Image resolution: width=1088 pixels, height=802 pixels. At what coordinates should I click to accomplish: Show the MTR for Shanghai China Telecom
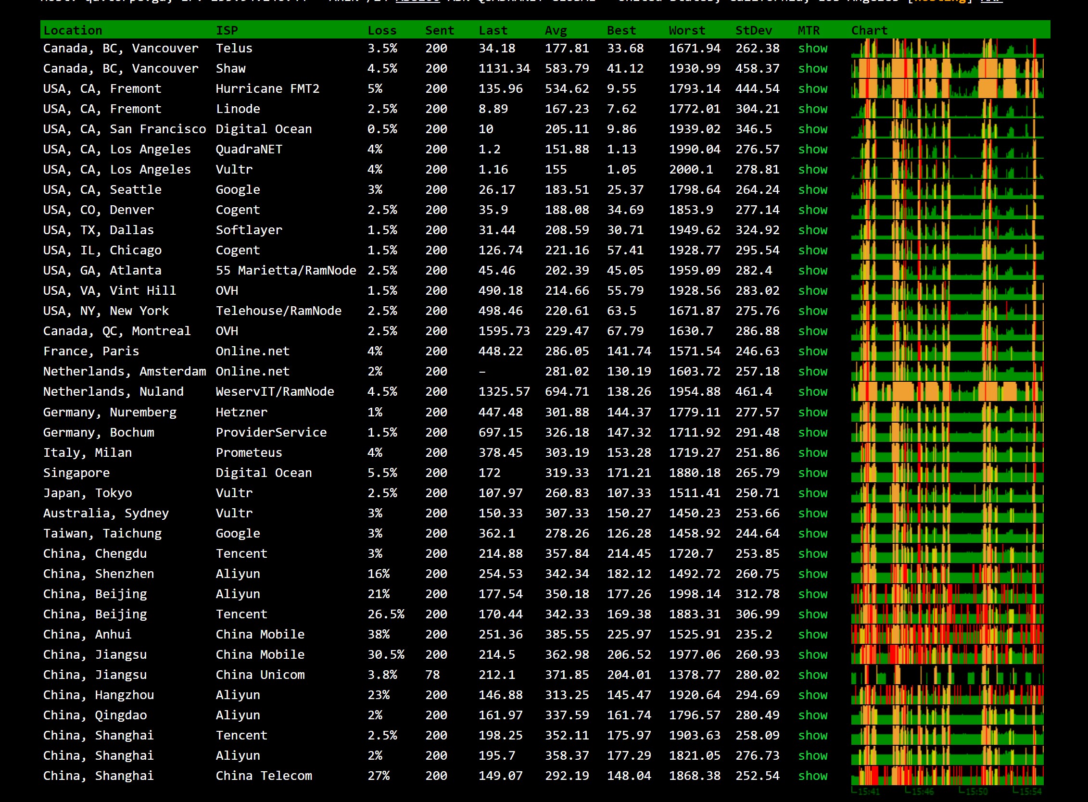click(x=812, y=776)
